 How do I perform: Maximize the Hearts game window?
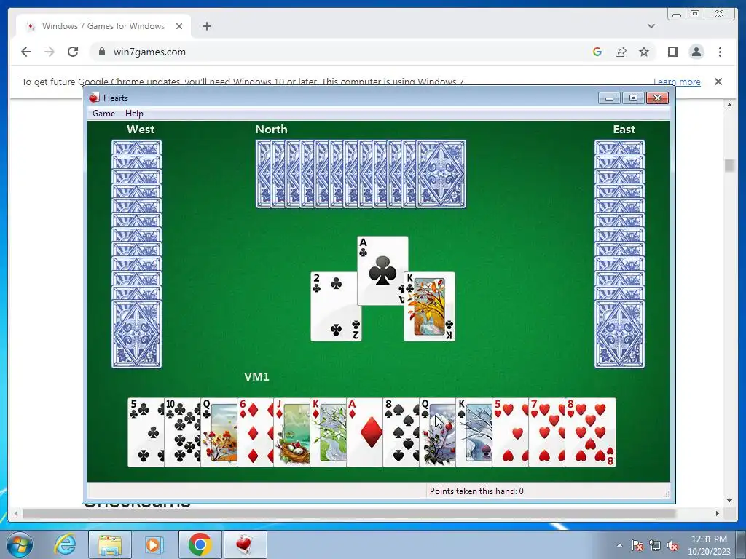tap(633, 98)
